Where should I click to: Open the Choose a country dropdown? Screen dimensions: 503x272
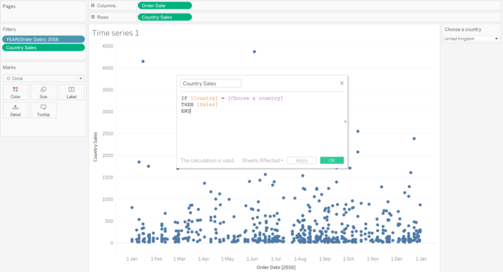pos(471,38)
